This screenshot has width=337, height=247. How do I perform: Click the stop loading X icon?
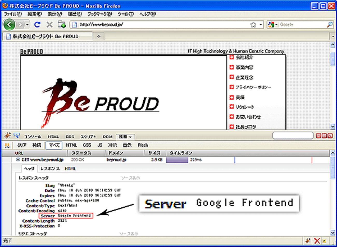tap(49, 25)
